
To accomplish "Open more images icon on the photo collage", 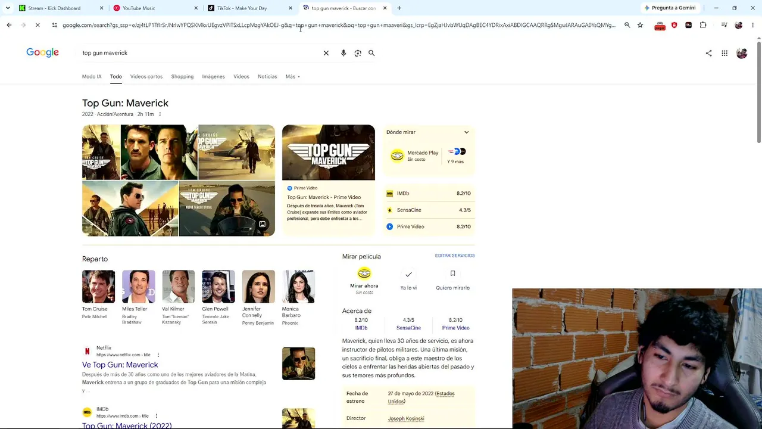I will [x=262, y=224].
